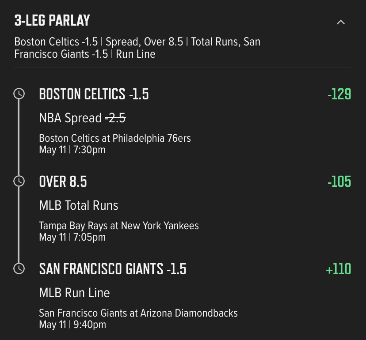Click the +110 odds for Giants
The image size is (366, 340).
[338, 269]
